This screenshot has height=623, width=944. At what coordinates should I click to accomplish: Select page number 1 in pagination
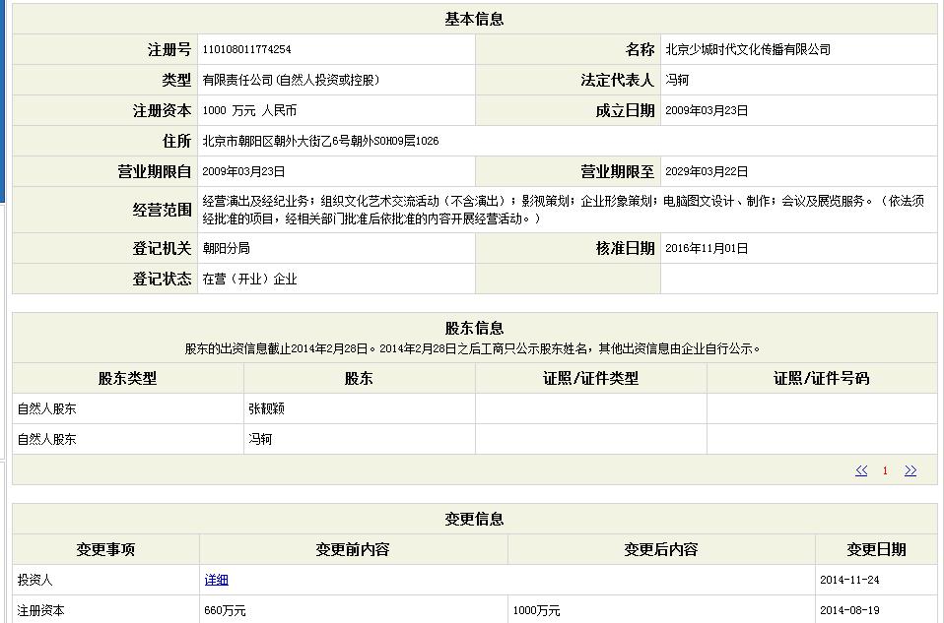[885, 470]
